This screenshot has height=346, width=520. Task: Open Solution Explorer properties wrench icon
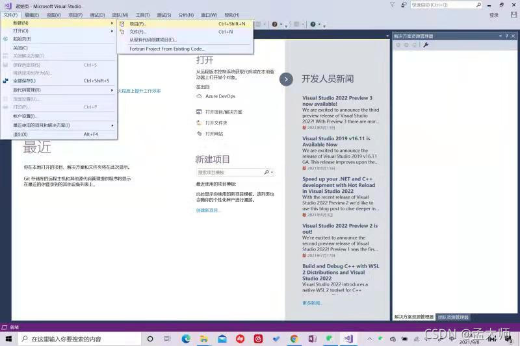coord(426,45)
